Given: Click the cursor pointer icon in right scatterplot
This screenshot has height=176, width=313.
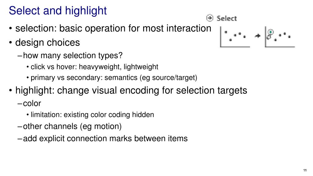Looking at the screenshot, I should (269, 37).
